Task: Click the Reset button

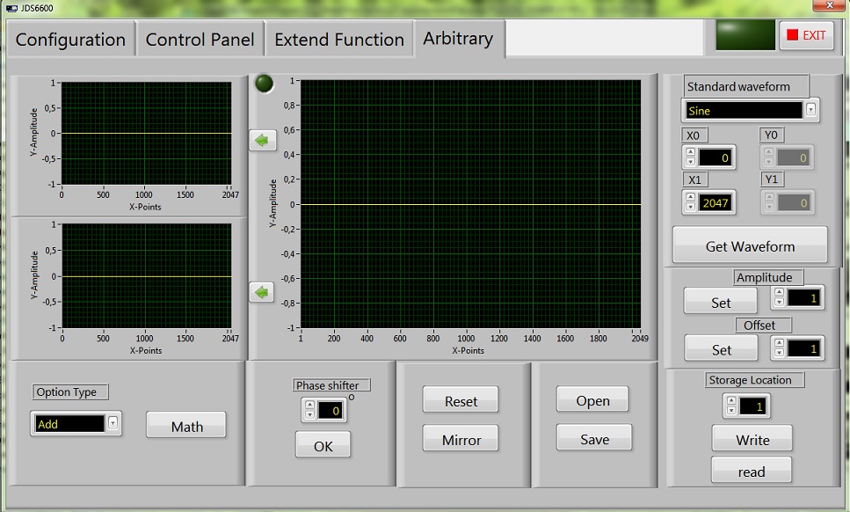Action: [x=461, y=401]
